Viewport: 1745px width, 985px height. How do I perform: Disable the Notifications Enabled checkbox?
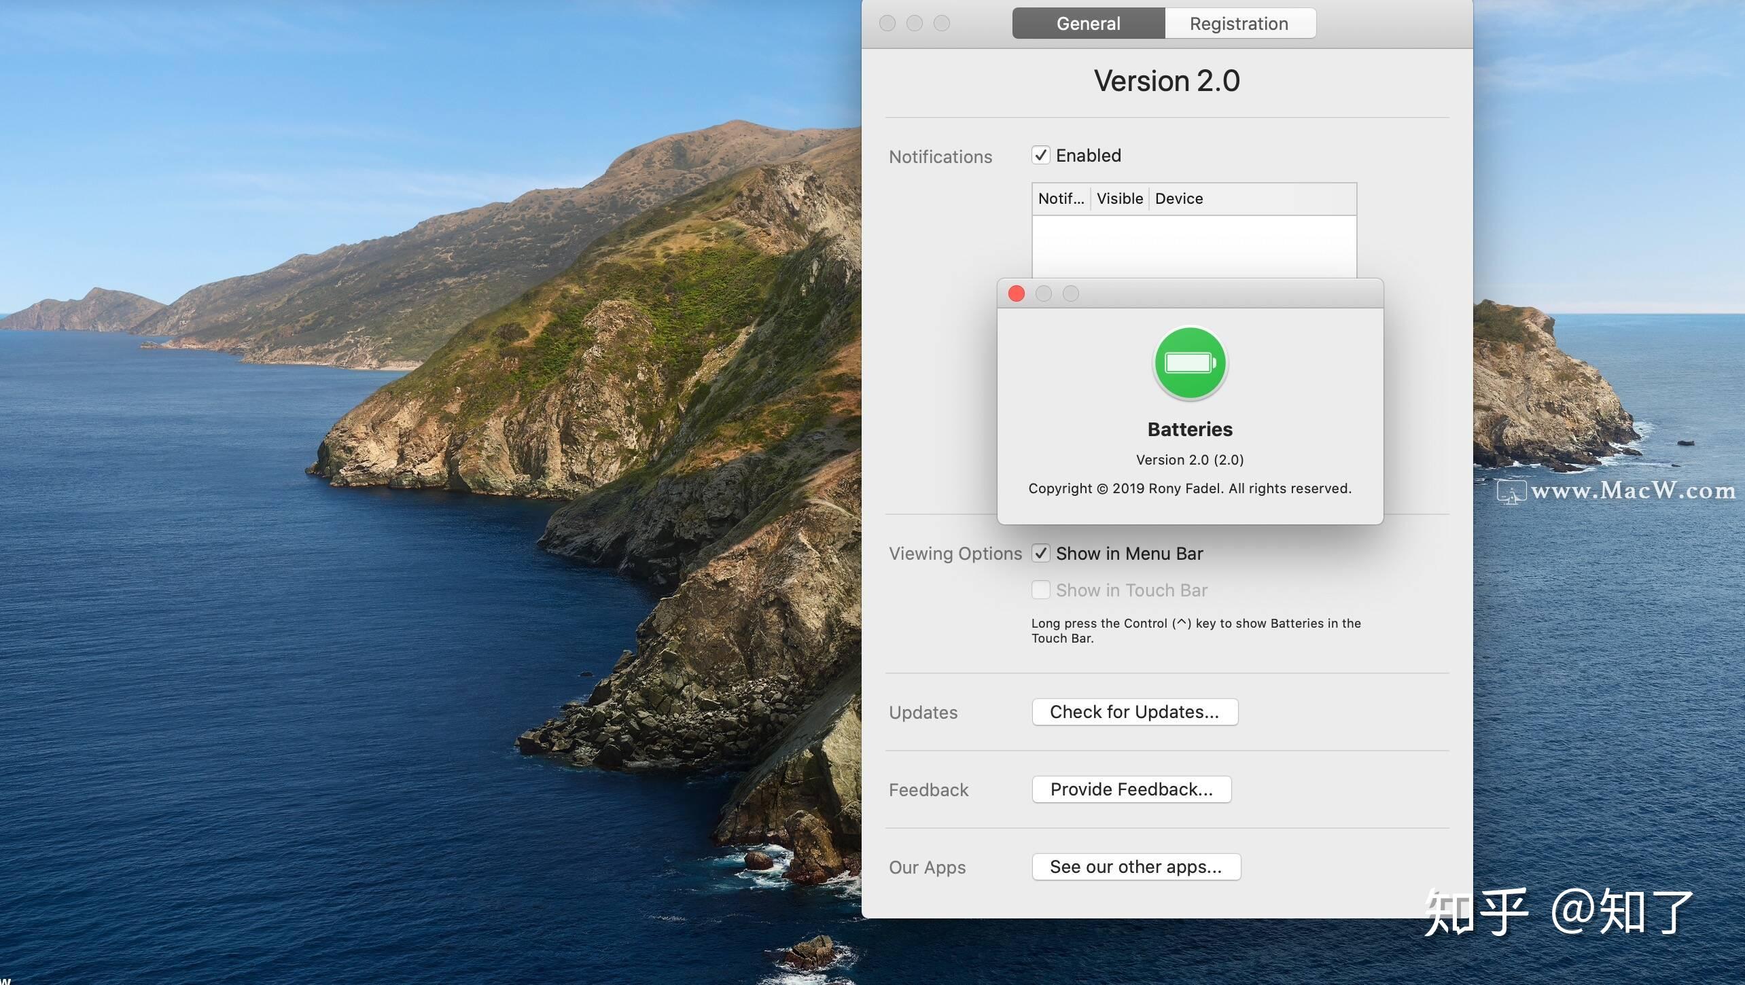[1041, 156]
